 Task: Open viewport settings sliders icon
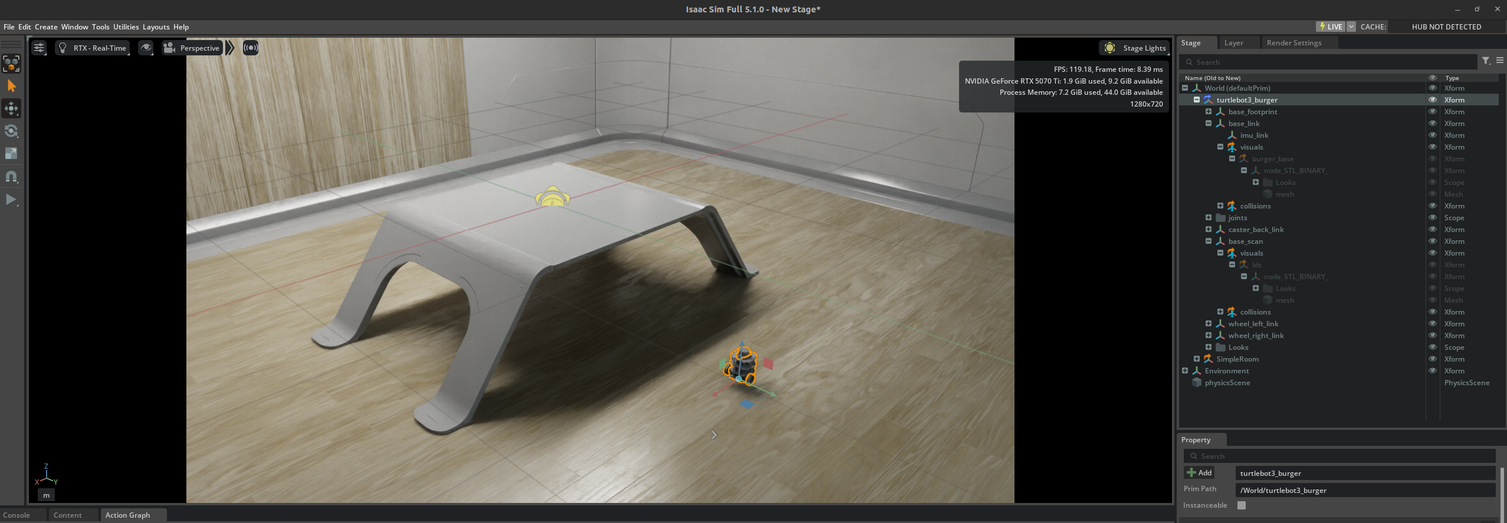39,48
